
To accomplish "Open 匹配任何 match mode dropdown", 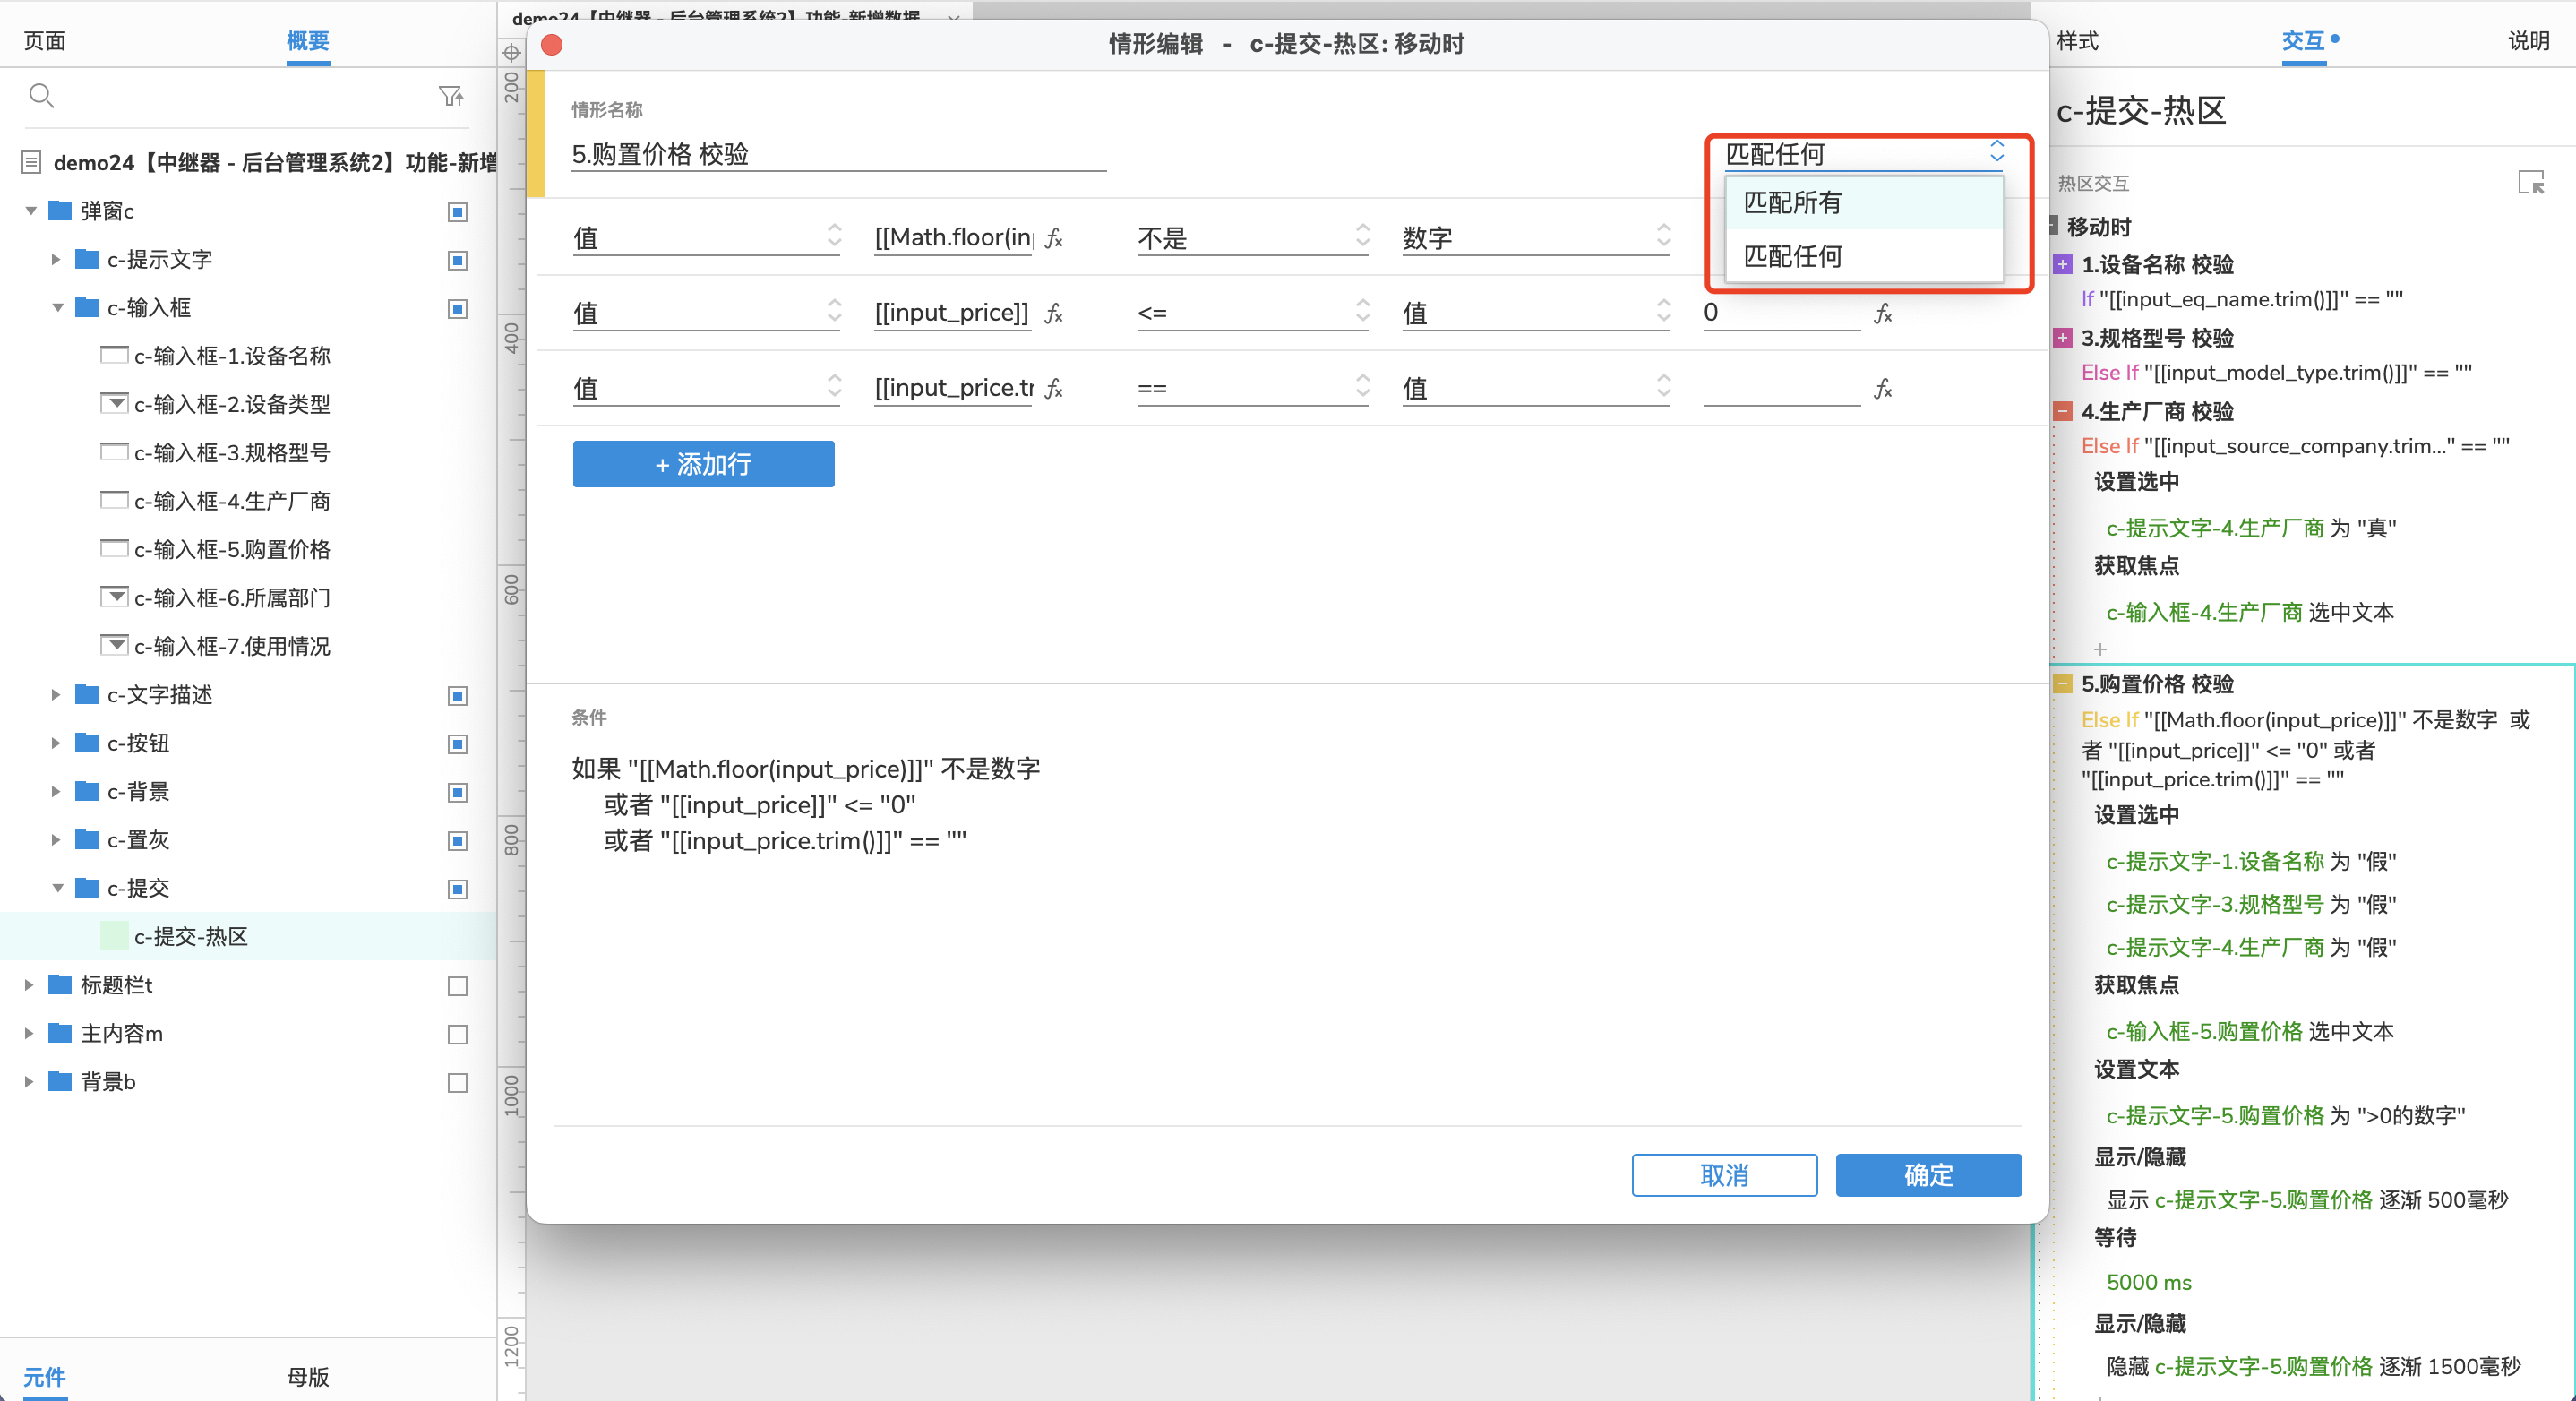I will click(x=1865, y=153).
